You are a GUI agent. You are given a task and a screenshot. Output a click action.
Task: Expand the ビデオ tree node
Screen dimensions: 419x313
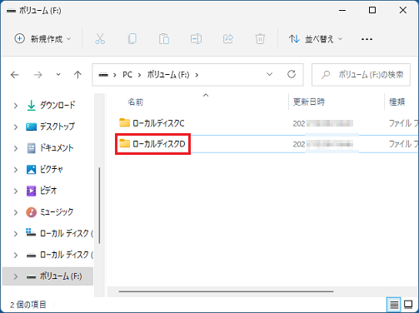click(16, 191)
